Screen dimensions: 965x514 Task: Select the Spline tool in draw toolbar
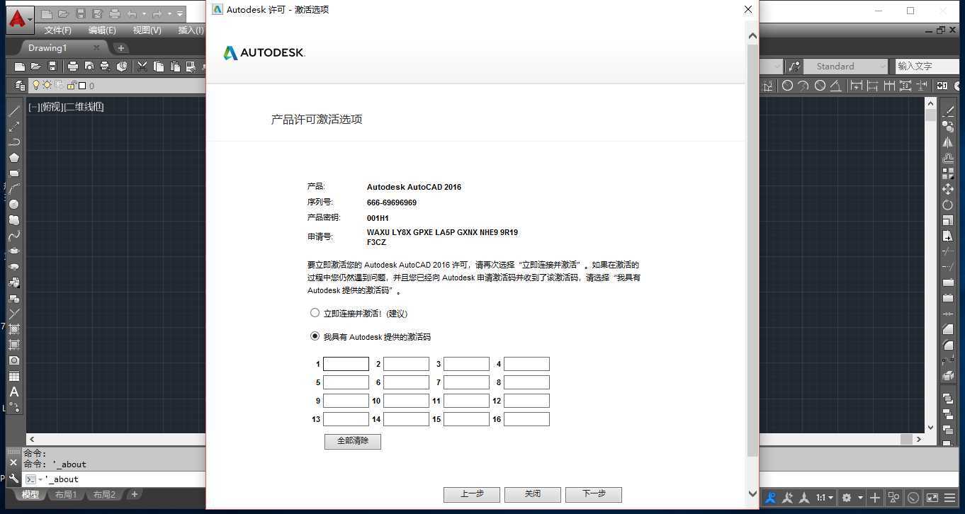point(13,236)
